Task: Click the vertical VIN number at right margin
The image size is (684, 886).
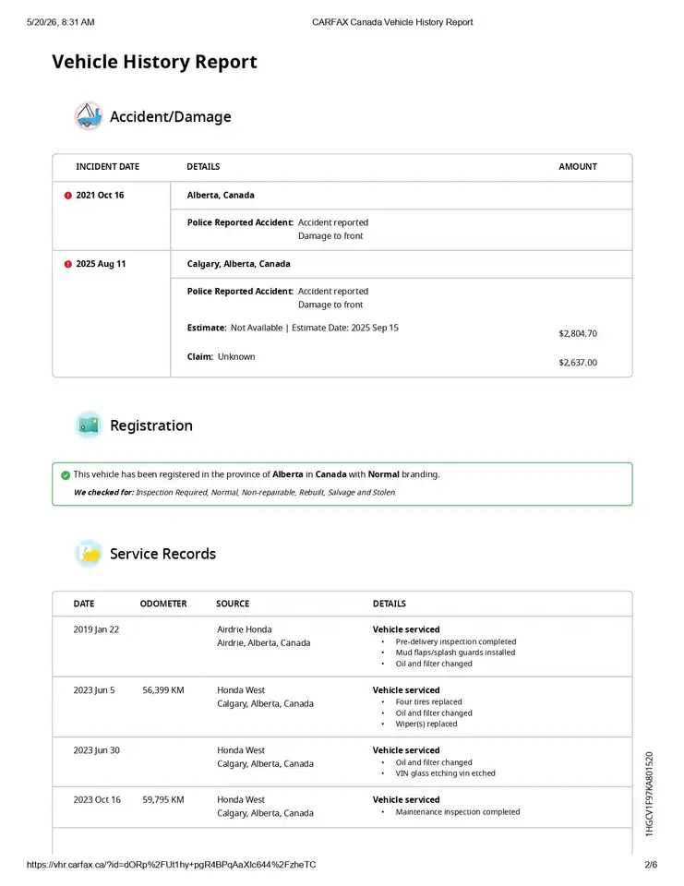Action: [x=649, y=794]
